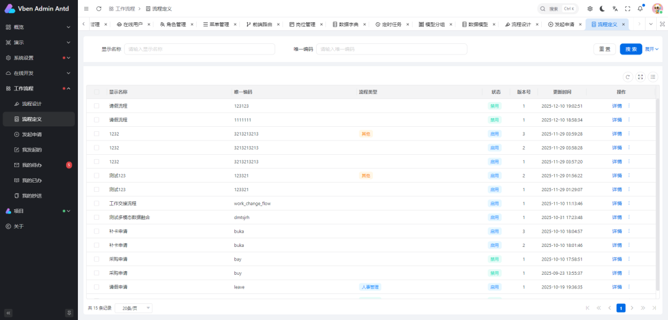Image resolution: width=668 pixels, height=320 pixels.
Task: Check the select-all checkbox in table header
Action: pos(96,92)
